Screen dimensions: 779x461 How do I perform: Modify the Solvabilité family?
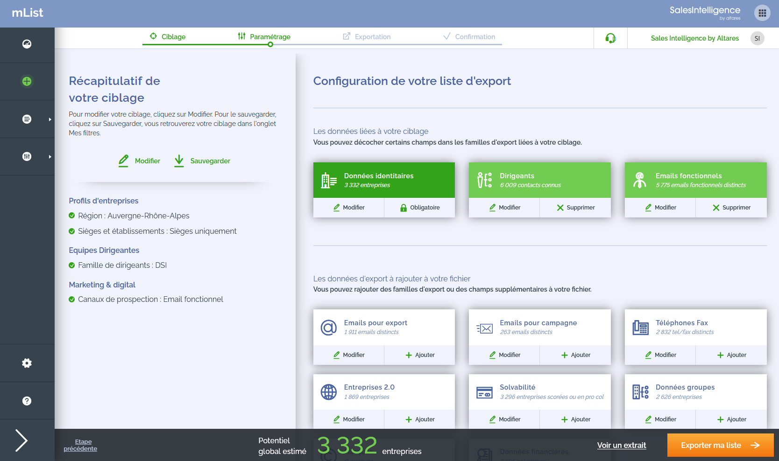point(504,419)
